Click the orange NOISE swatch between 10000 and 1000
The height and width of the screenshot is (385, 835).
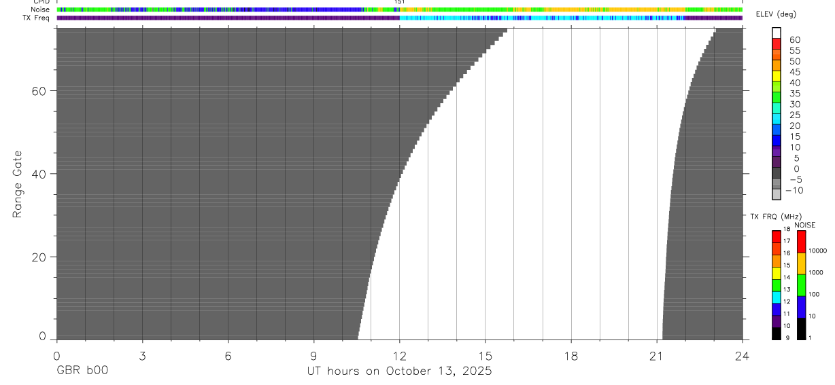(801, 263)
